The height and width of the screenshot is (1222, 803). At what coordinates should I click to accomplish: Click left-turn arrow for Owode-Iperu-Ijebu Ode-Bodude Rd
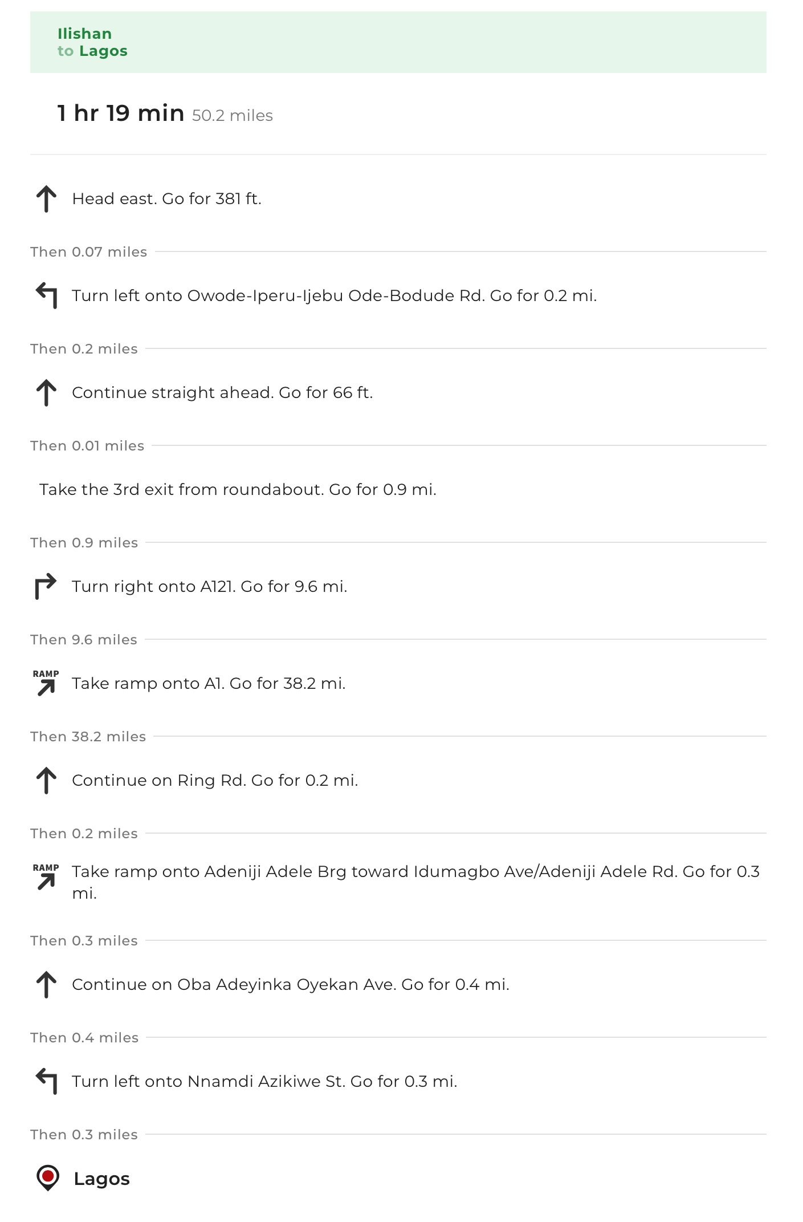[x=46, y=296]
